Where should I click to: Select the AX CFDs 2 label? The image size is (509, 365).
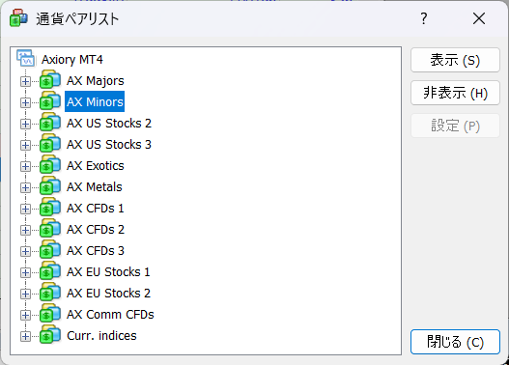click(95, 230)
